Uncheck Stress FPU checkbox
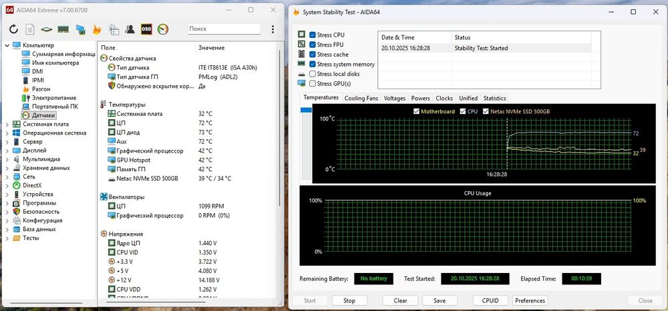 (x=313, y=45)
